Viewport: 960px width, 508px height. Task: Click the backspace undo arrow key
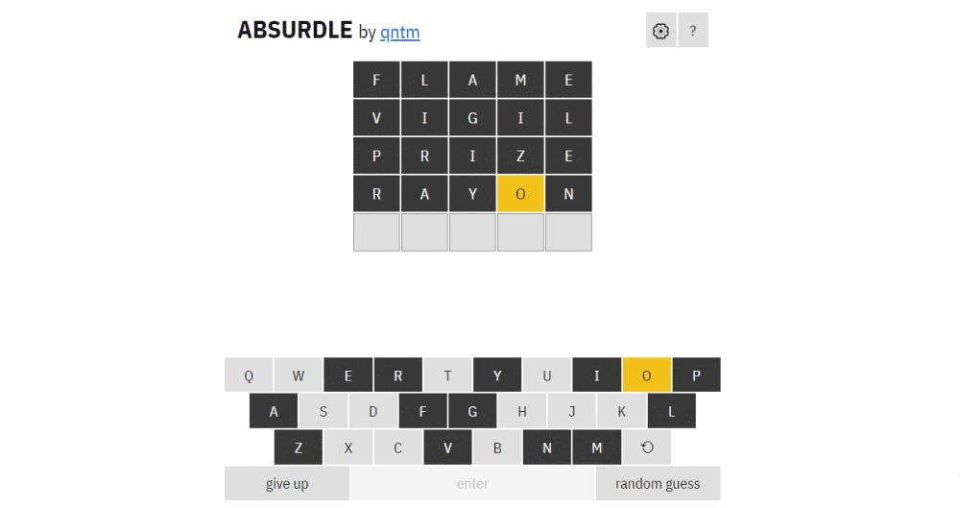coord(646,448)
